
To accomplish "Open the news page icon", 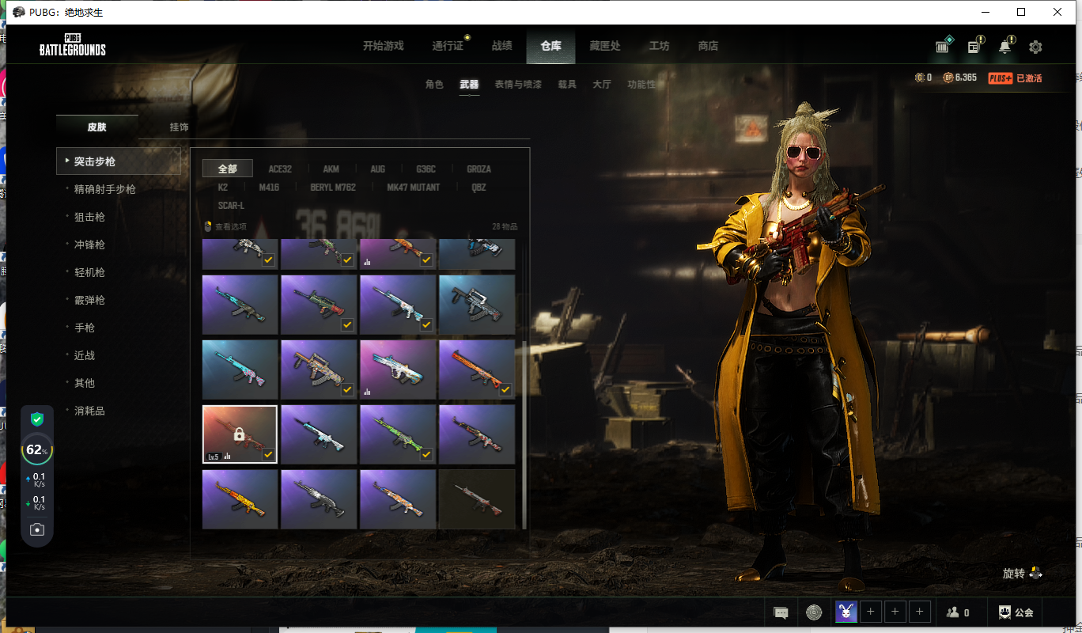I will [x=974, y=46].
